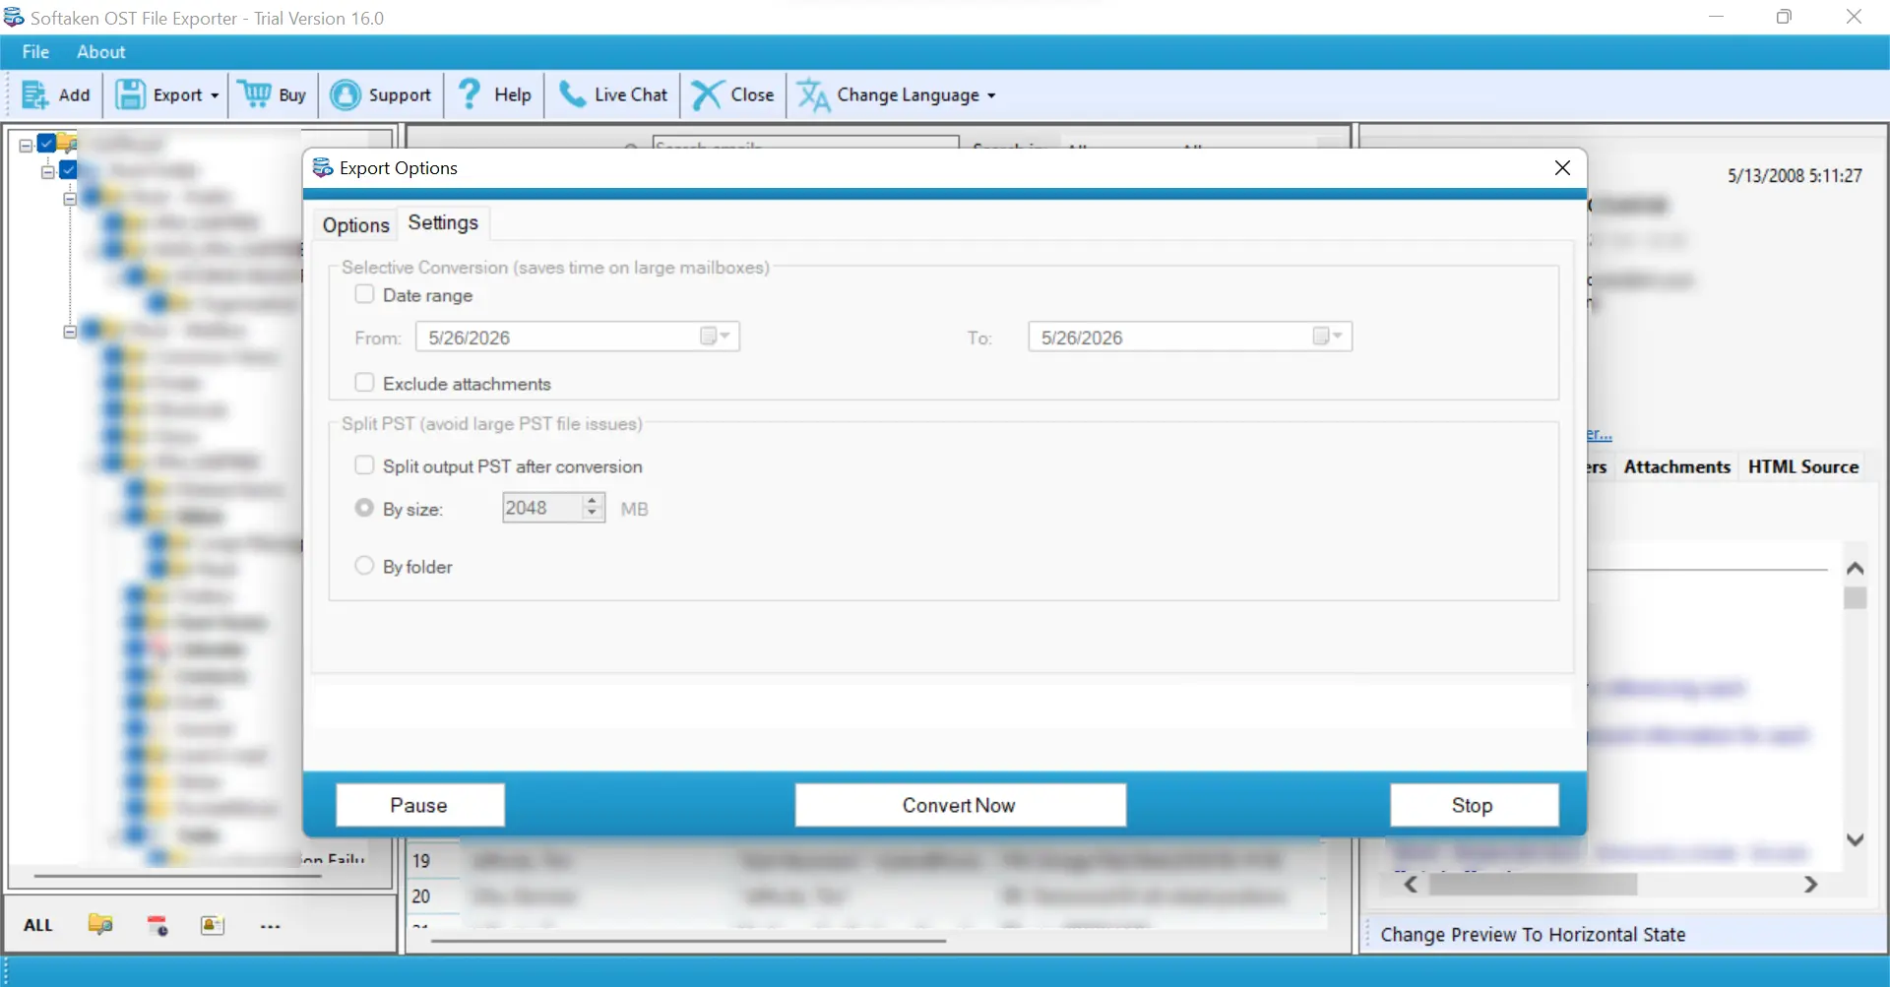Screen dimensions: 1890x987
Task: Click the Pause button
Action: 419,805
